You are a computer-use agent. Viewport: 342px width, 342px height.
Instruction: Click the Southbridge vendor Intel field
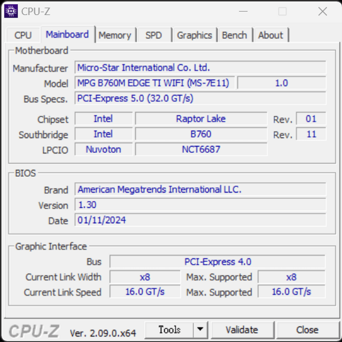coord(103,134)
